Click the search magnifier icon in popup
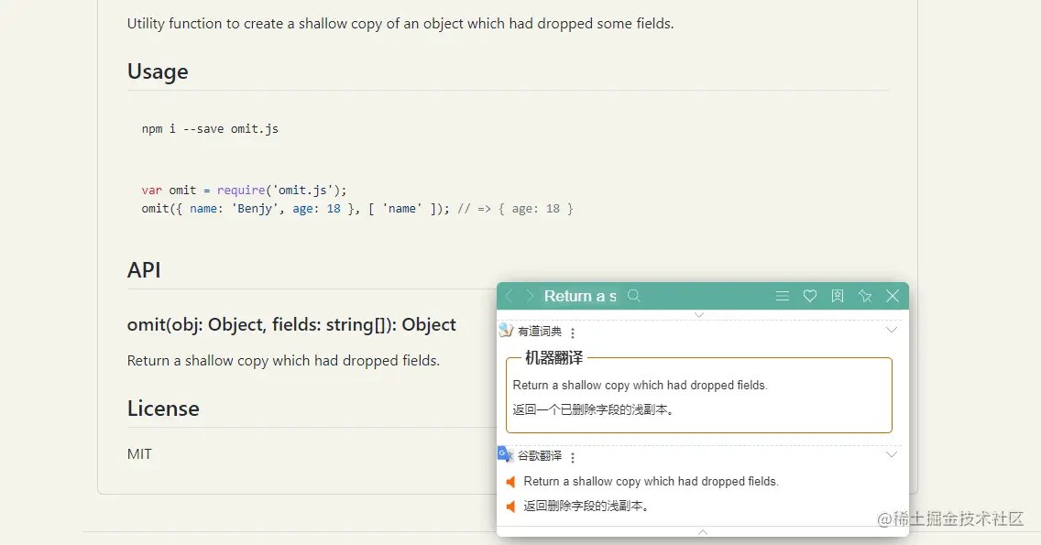Screen dimensions: 1041x545 pyautogui.click(x=634, y=296)
